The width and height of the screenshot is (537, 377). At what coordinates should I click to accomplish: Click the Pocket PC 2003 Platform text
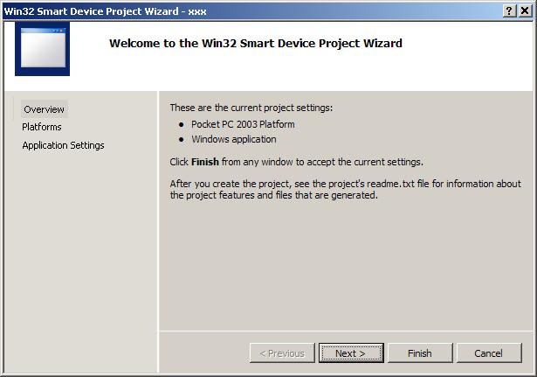coord(243,124)
